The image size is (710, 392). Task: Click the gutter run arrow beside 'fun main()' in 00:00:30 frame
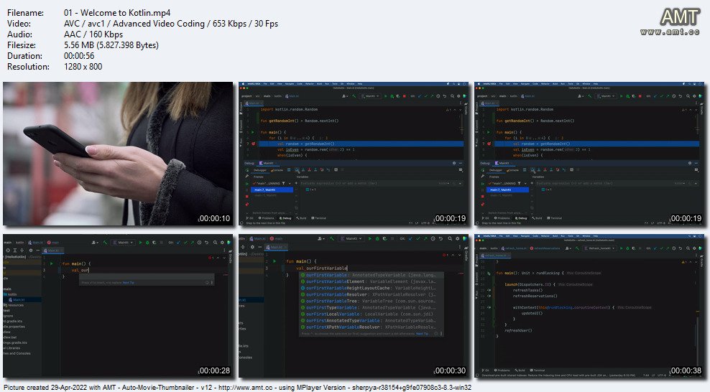(x=274, y=261)
